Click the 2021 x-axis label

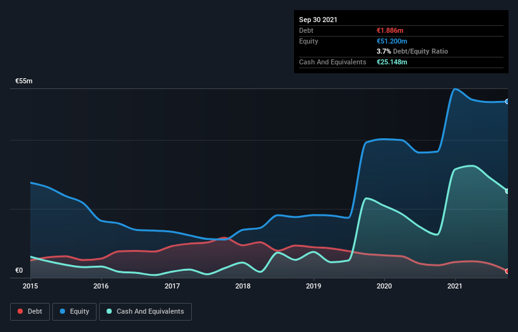(454, 286)
